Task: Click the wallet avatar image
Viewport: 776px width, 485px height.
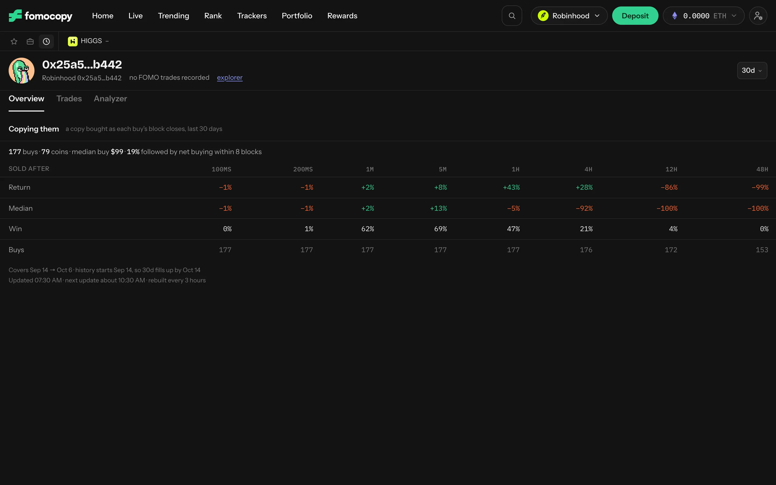Action: pos(22,71)
